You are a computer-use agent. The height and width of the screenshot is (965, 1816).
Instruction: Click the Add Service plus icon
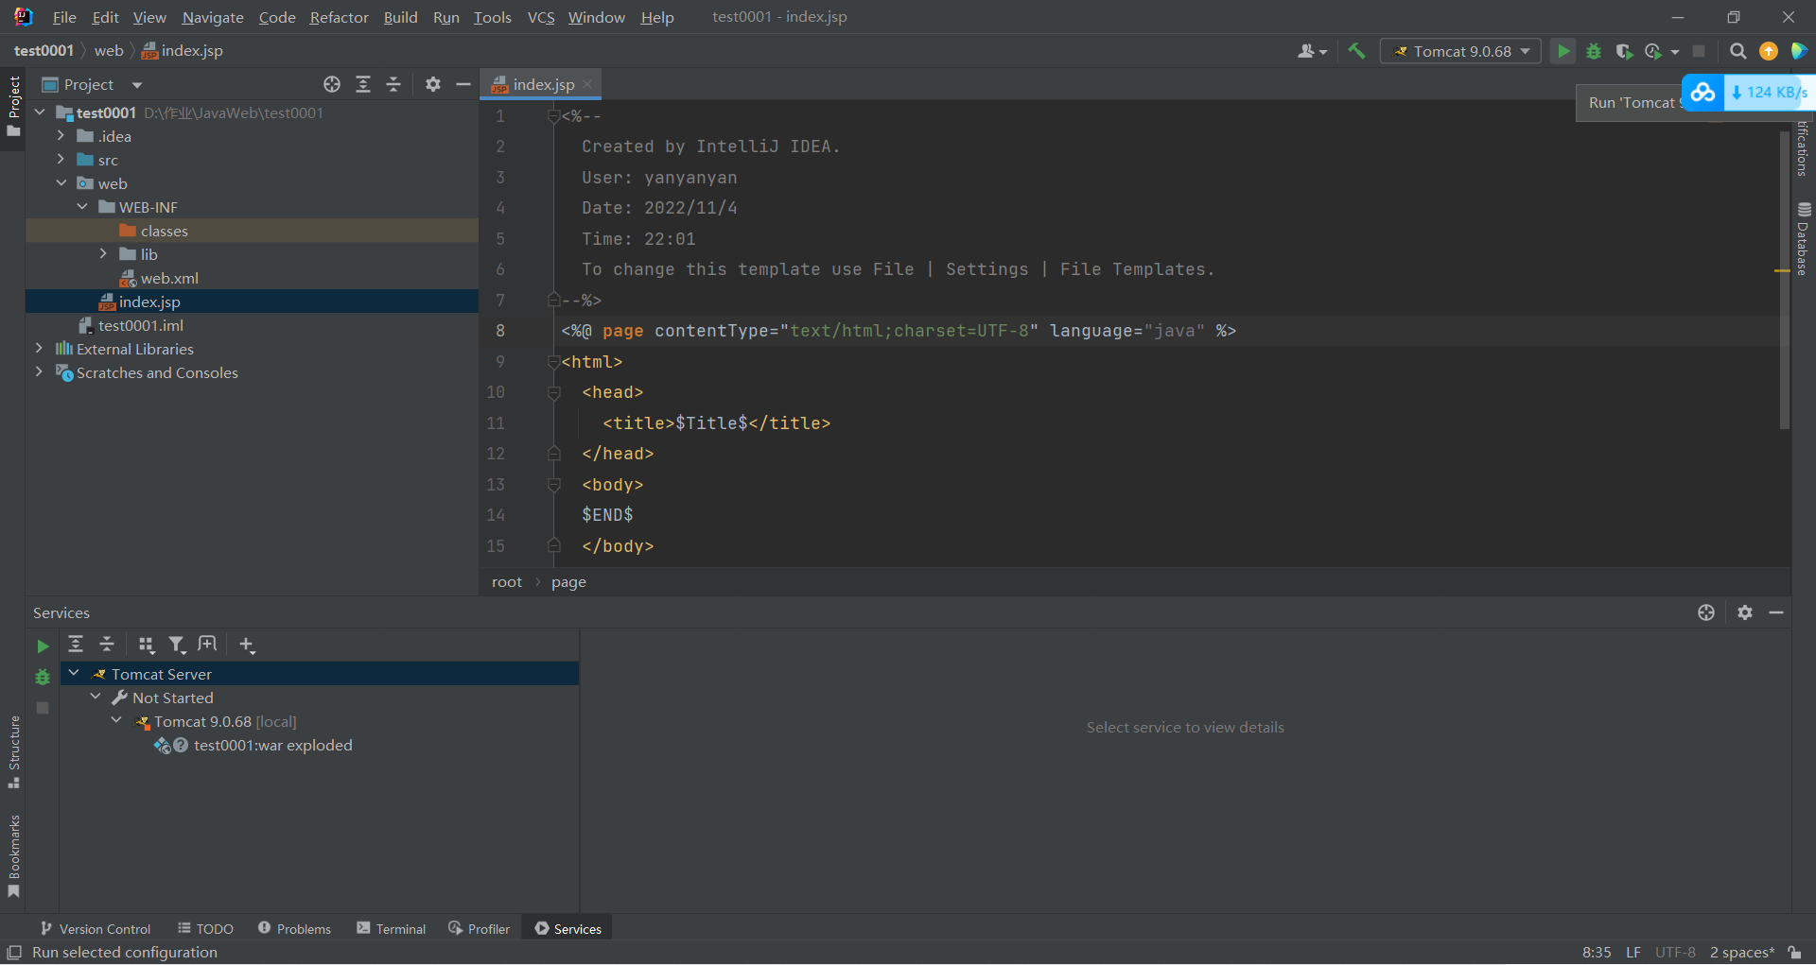tap(247, 645)
